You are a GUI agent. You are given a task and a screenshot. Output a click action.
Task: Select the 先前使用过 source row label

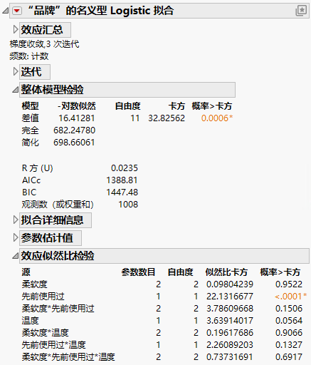(x=43, y=297)
